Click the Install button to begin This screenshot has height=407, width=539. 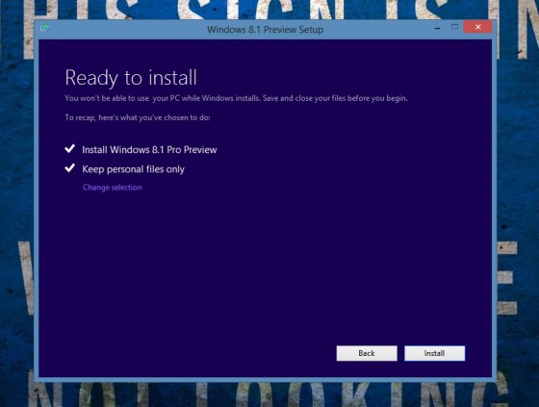point(434,353)
